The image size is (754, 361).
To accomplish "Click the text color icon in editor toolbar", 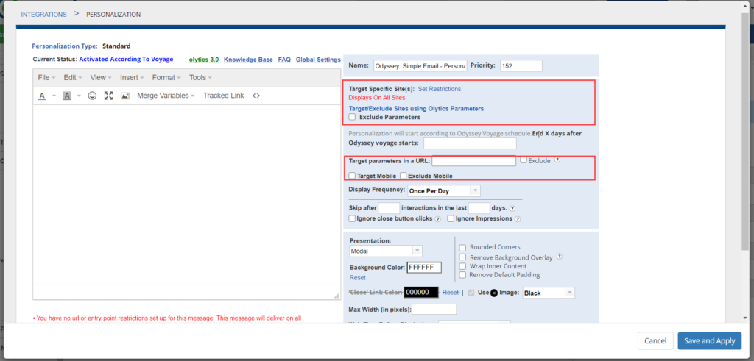I will (x=43, y=96).
